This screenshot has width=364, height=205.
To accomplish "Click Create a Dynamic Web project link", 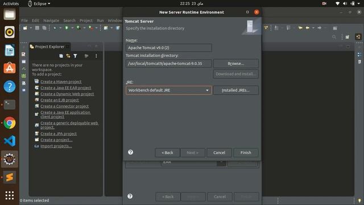I will coord(67,94).
